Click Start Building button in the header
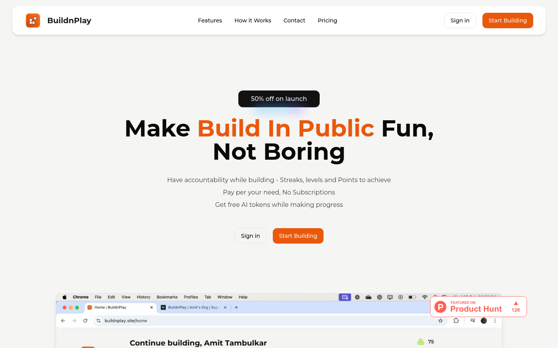Image resolution: width=558 pixels, height=348 pixels. tap(508, 20)
